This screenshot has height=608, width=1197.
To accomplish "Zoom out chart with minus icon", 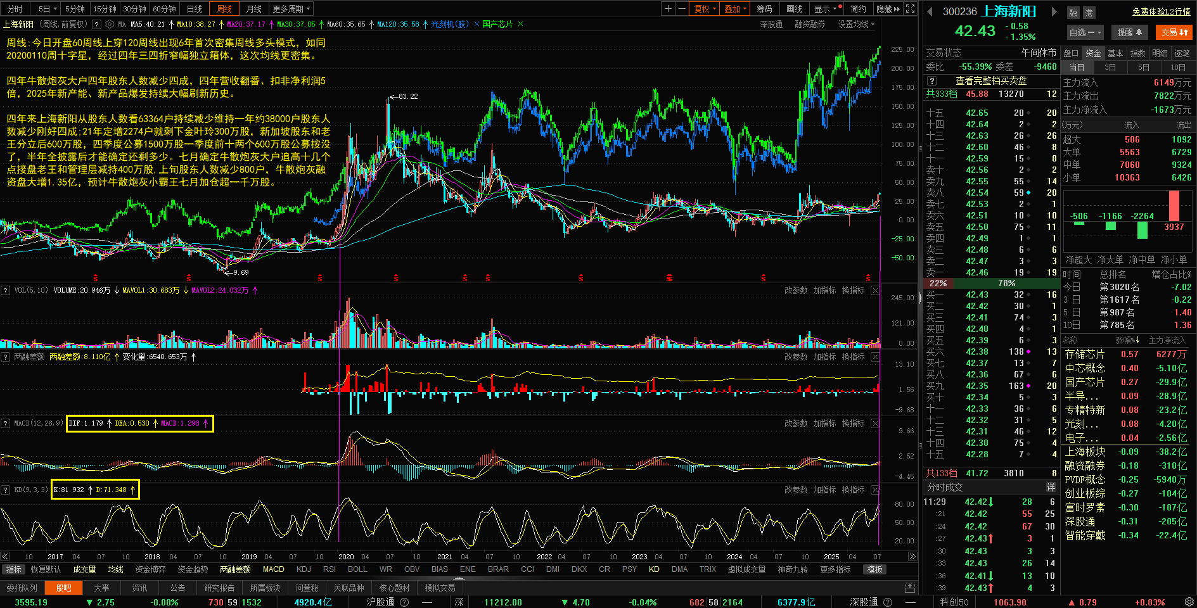I will tap(681, 9).
